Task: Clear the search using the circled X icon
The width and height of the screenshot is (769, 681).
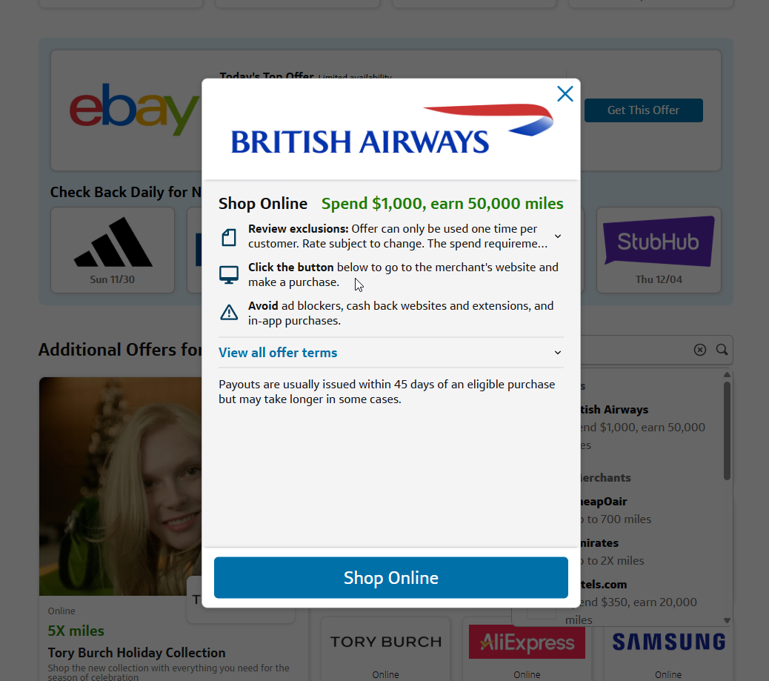Action: pos(699,349)
